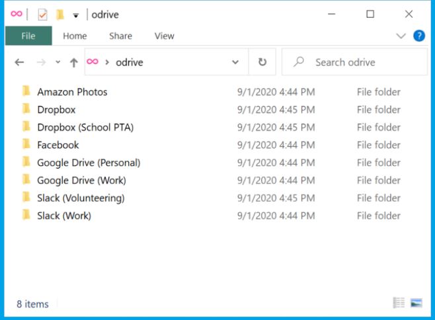Switch to the View ribbon tab
Image resolution: width=435 pixels, height=320 pixels.
(x=164, y=36)
